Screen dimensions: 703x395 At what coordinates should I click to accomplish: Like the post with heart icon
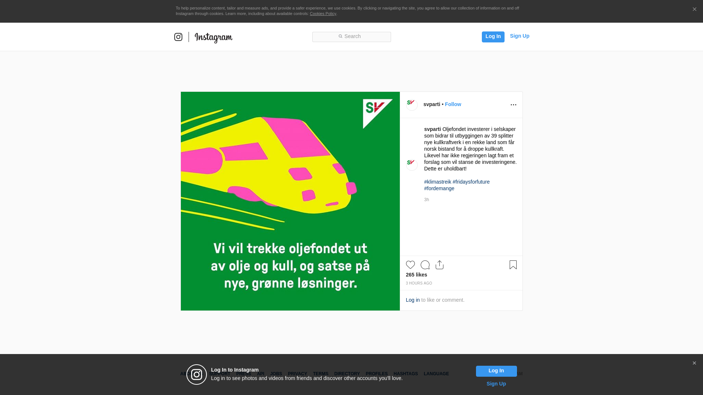pyautogui.click(x=410, y=265)
